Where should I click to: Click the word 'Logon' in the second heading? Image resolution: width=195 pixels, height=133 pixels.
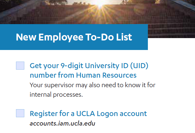pos(107,114)
